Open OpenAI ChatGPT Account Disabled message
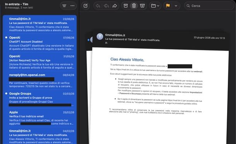The image size is (236, 144). (x=40, y=43)
